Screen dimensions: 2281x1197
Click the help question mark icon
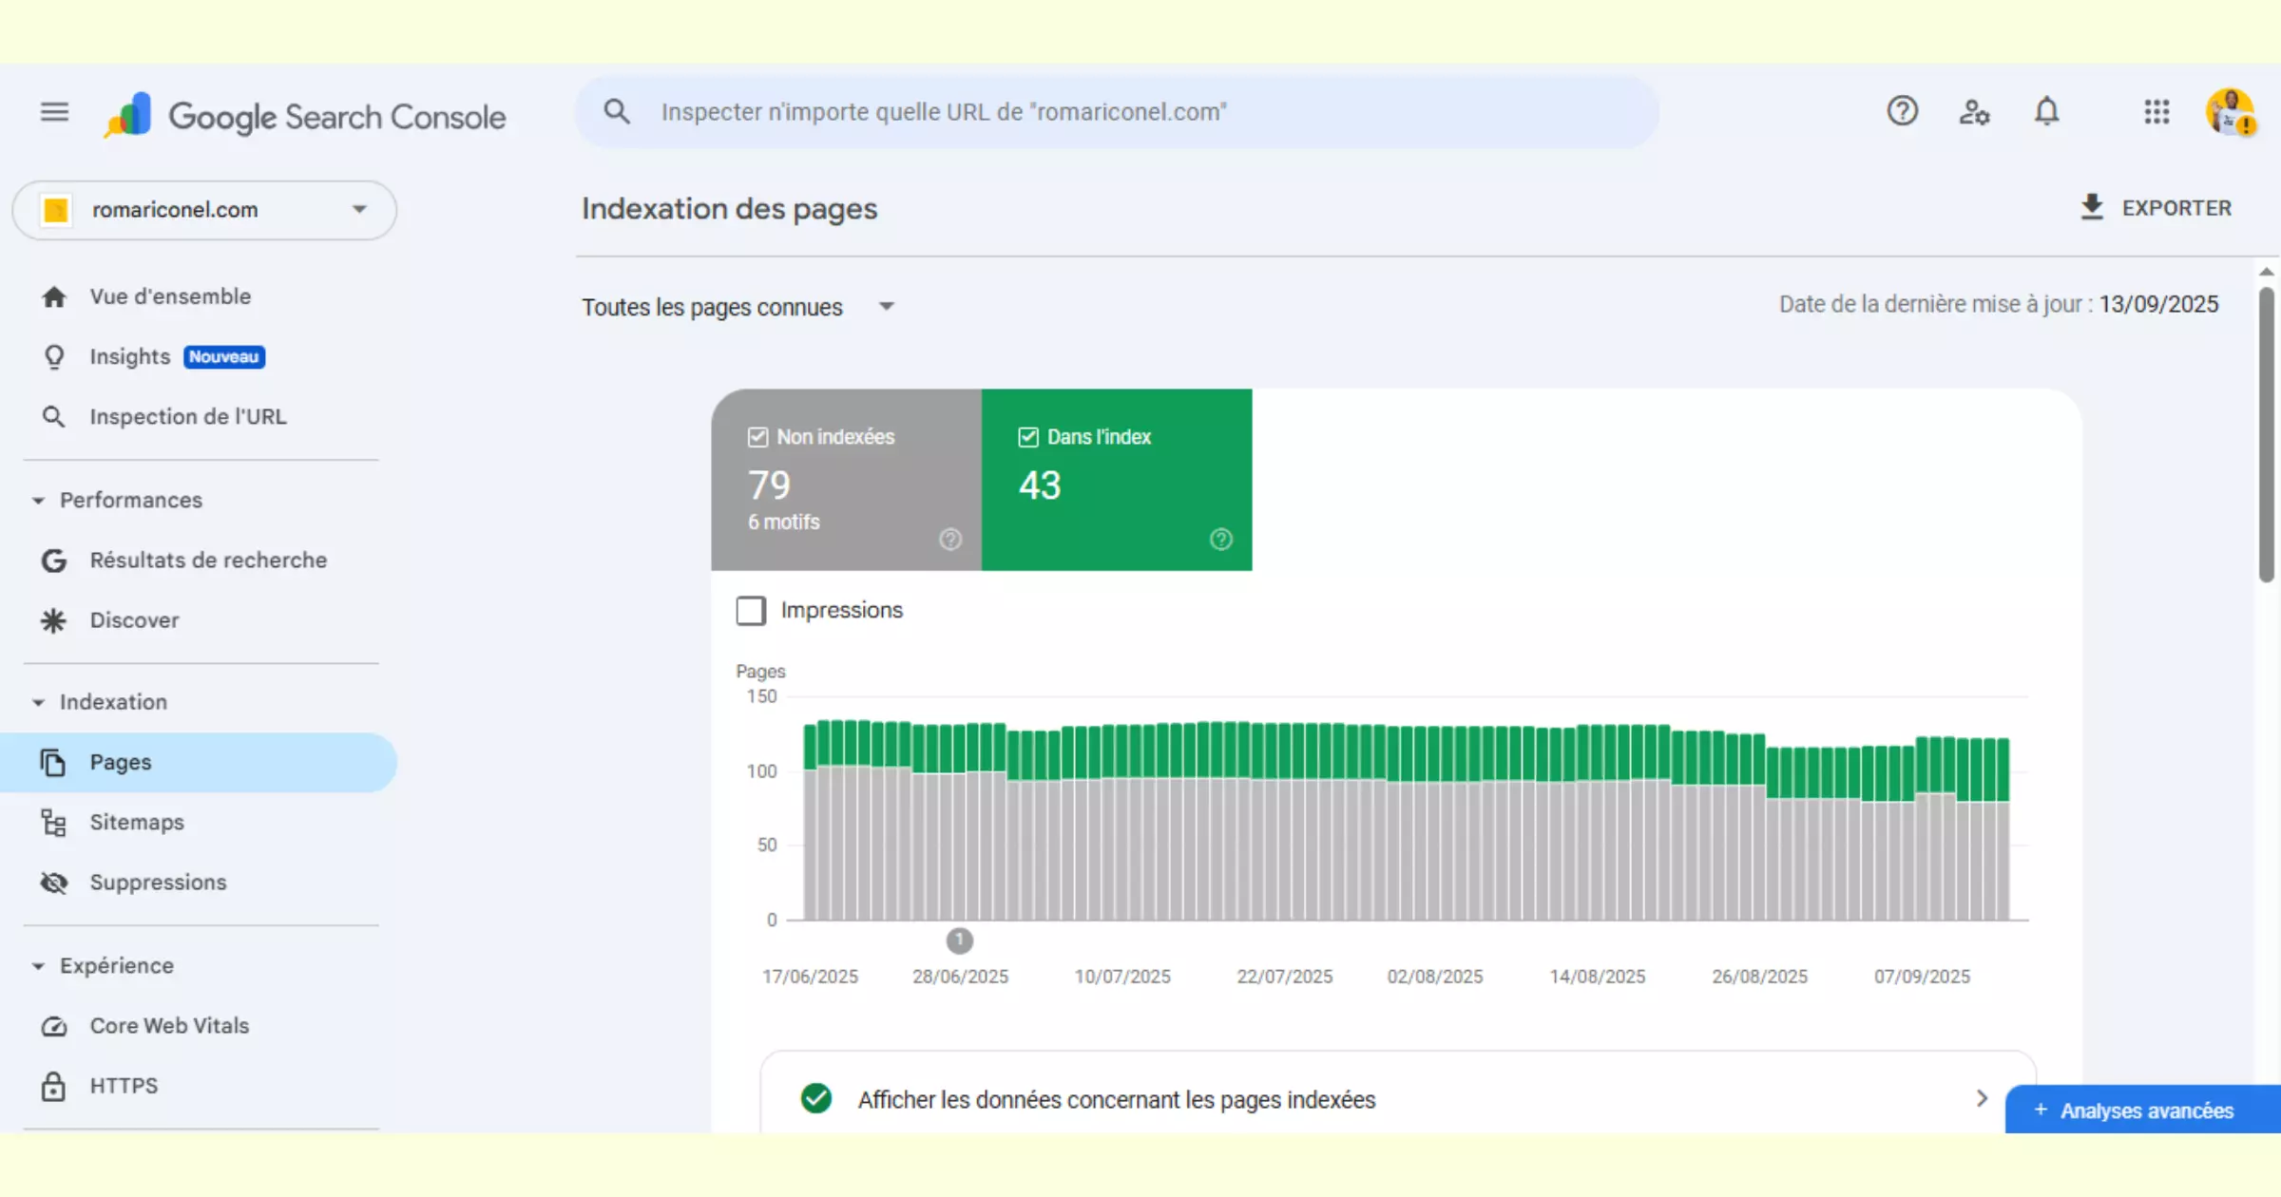tap(1902, 111)
